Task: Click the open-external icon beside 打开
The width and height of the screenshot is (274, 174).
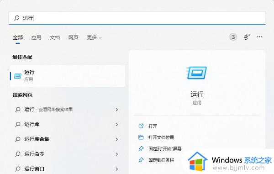Action: click(x=141, y=126)
